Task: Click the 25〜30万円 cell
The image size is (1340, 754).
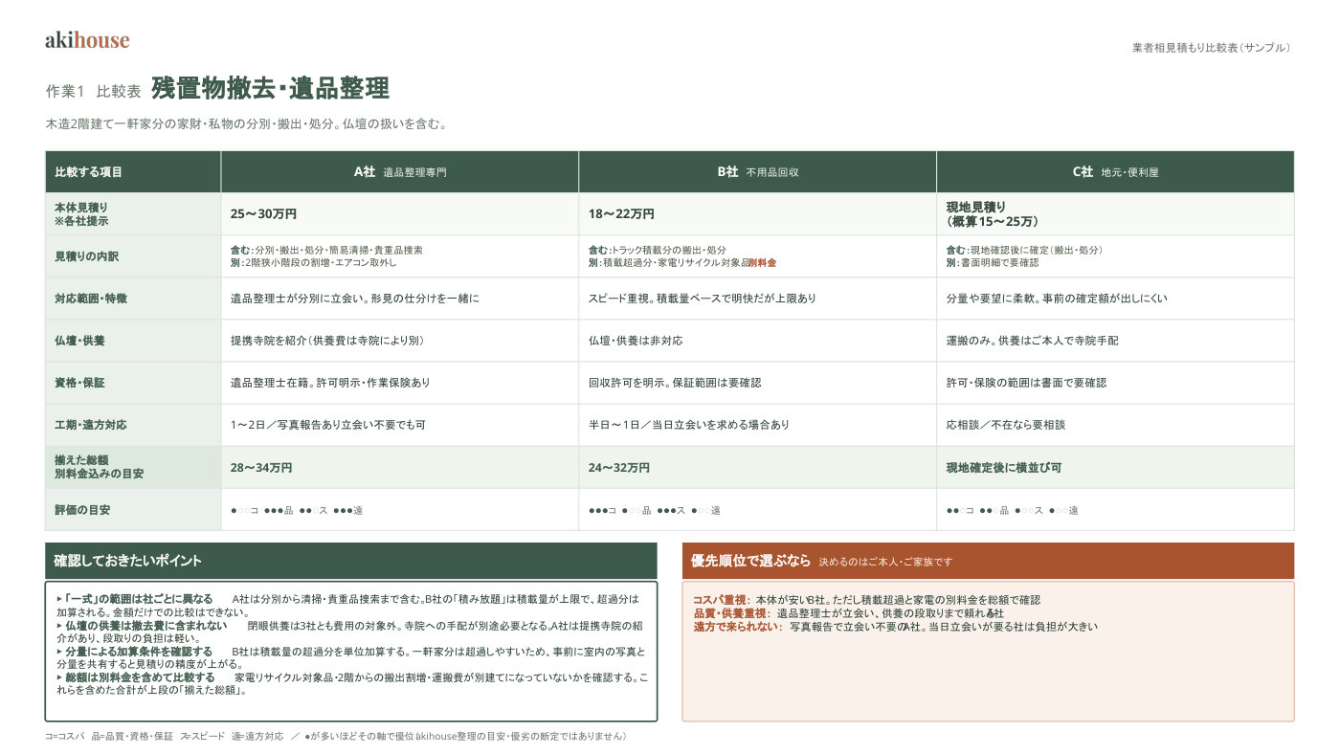Action: coord(400,214)
